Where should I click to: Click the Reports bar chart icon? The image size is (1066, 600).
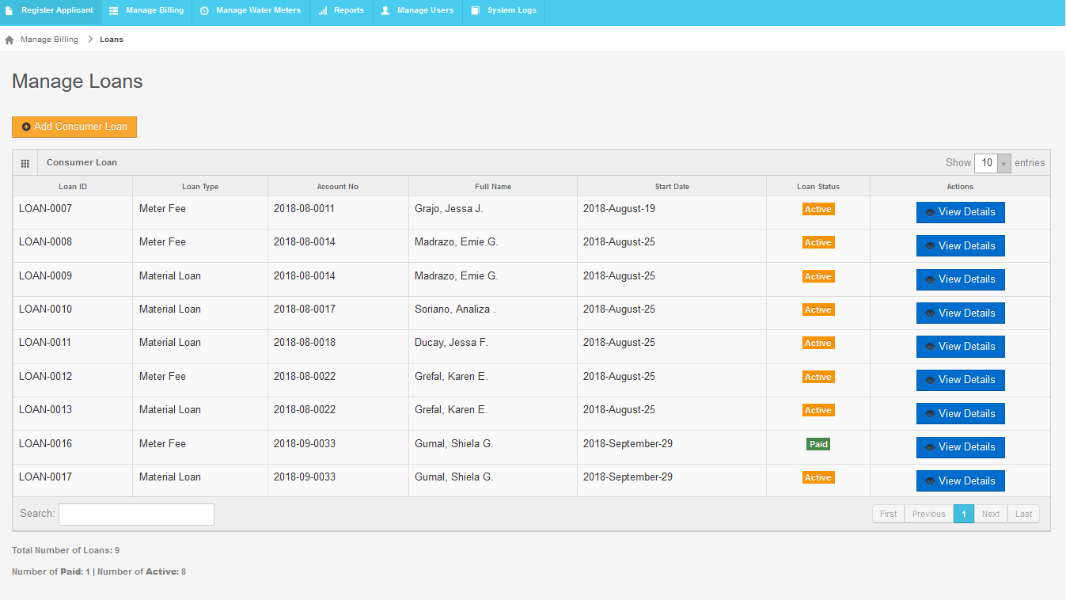point(323,11)
